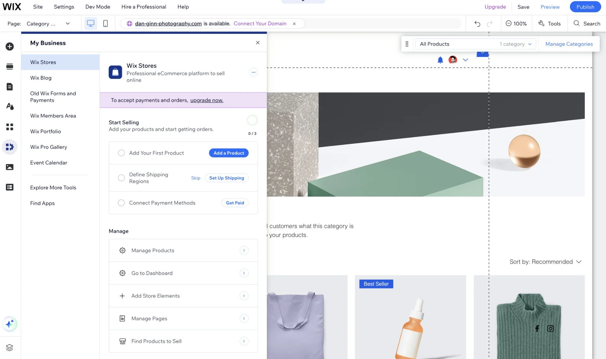Click the upgrade now link
Image resolution: width=606 pixels, height=359 pixels.
click(207, 100)
